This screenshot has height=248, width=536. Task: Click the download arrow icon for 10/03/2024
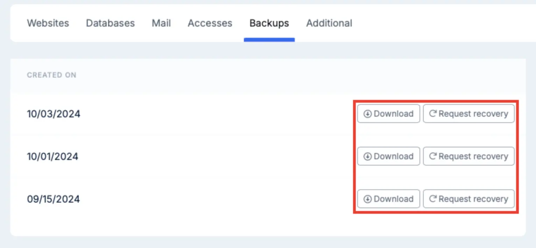coord(367,114)
